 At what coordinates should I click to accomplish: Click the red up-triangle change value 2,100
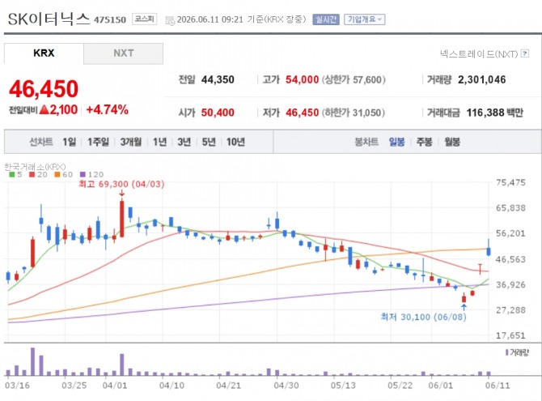click(x=59, y=110)
